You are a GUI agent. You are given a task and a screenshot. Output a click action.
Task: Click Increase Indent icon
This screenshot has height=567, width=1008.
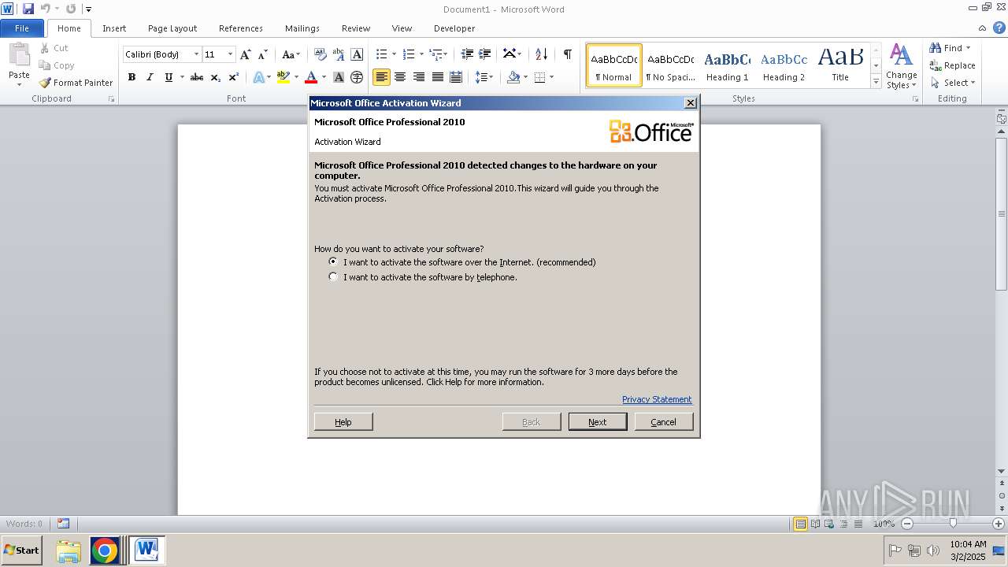pyautogui.click(x=485, y=54)
